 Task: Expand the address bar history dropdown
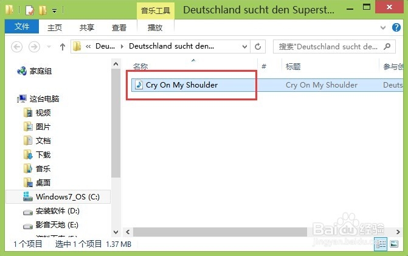click(x=244, y=47)
